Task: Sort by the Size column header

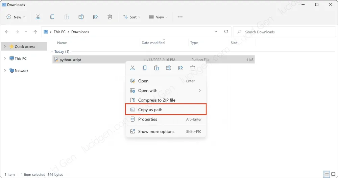Action: 234,43
